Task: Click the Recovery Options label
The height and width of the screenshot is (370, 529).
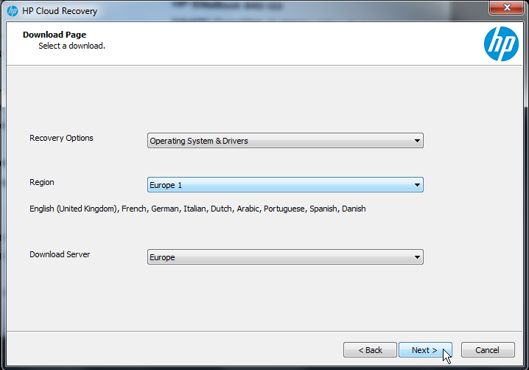Action: [61, 138]
